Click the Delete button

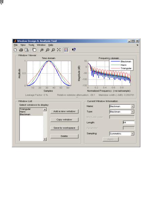click(x=65, y=136)
